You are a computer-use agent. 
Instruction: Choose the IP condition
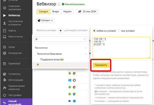pos(61,65)
